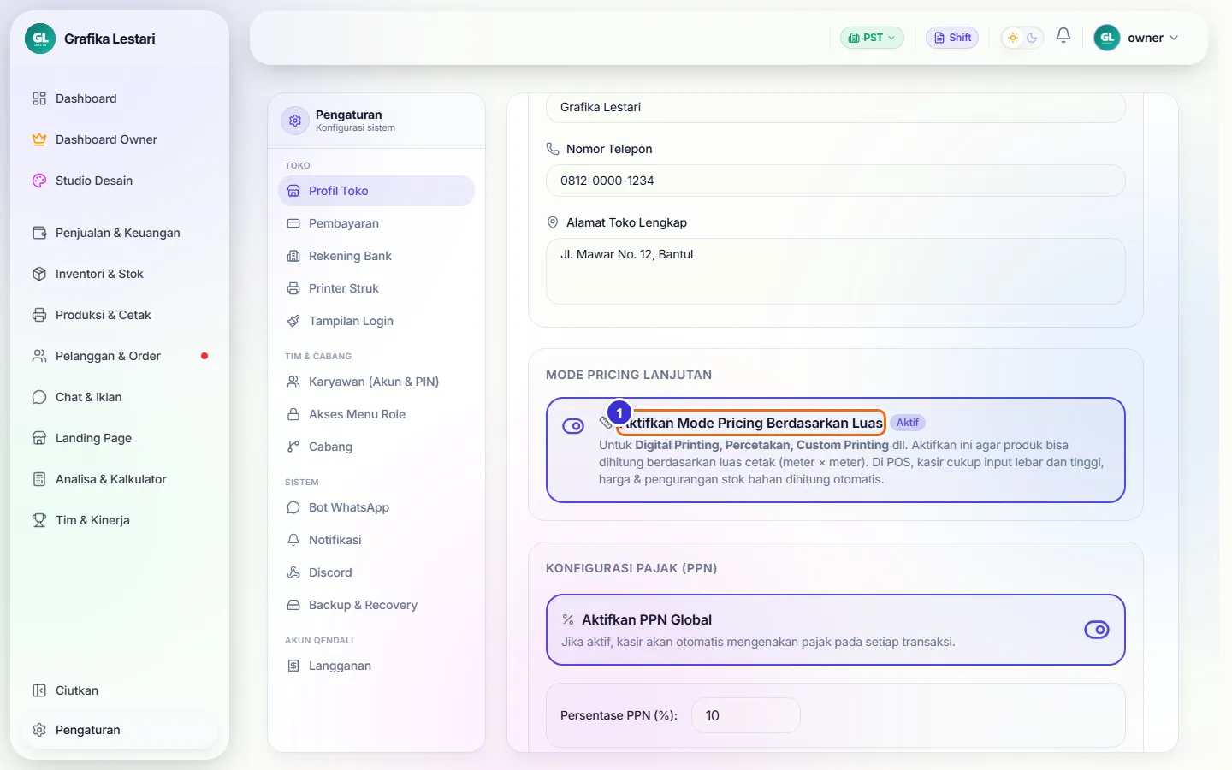The width and height of the screenshot is (1232, 770).
Task: Click the Cabang branch icon
Action: (293, 447)
